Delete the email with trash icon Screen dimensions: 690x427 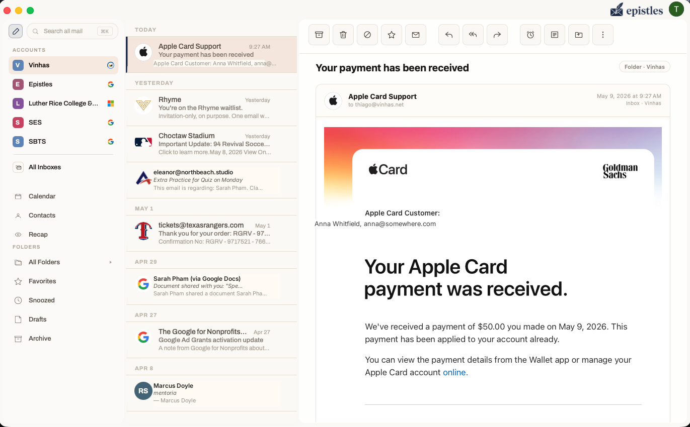pos(343,35)
